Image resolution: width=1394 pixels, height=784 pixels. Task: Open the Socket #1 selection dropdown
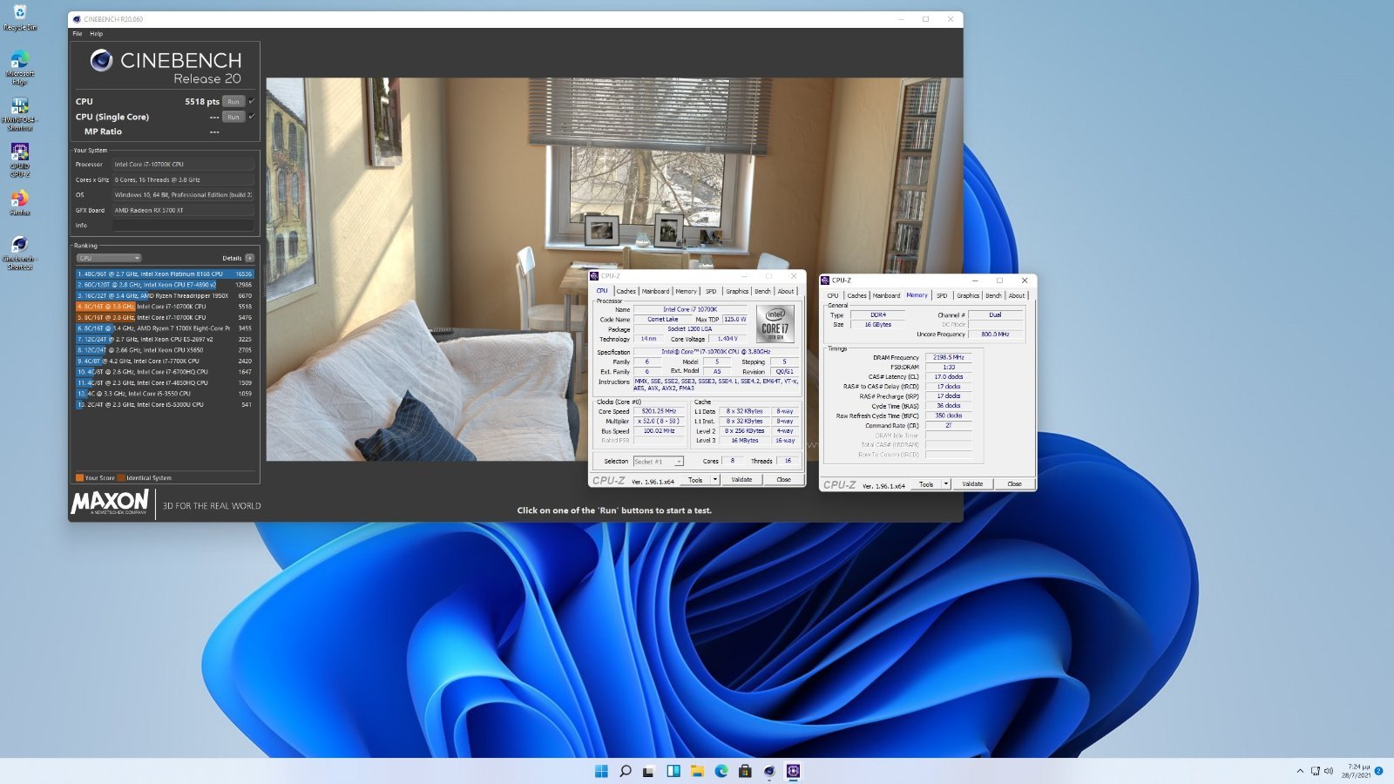pyautogui.click(x=659, y=462)
